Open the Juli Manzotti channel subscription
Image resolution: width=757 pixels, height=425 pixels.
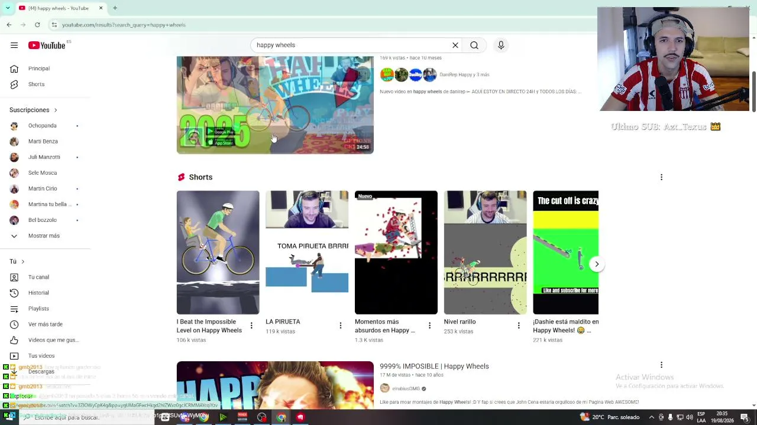pyautogui.click(x=44, y=157)
